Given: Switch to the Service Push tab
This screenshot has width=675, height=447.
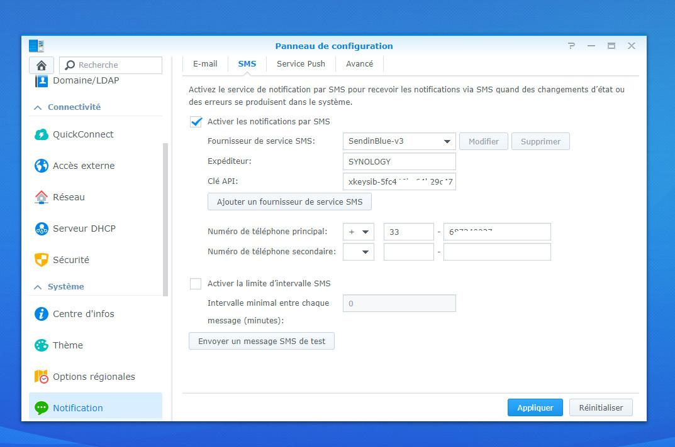Looking at the screenshot, I should click(x=301, y=64).
